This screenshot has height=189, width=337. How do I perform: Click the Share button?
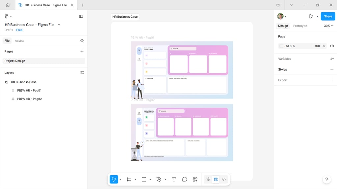tap(328, 16)
